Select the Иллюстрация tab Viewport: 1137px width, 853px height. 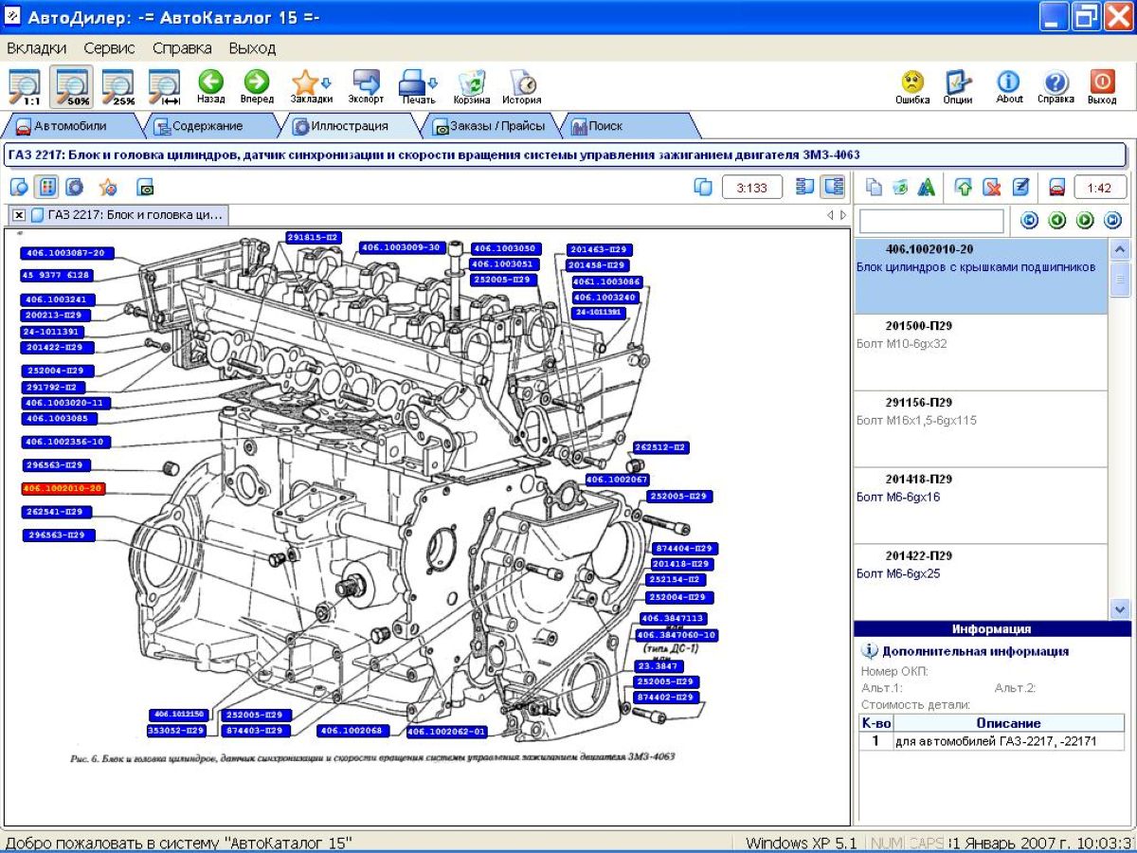[349, 125]
